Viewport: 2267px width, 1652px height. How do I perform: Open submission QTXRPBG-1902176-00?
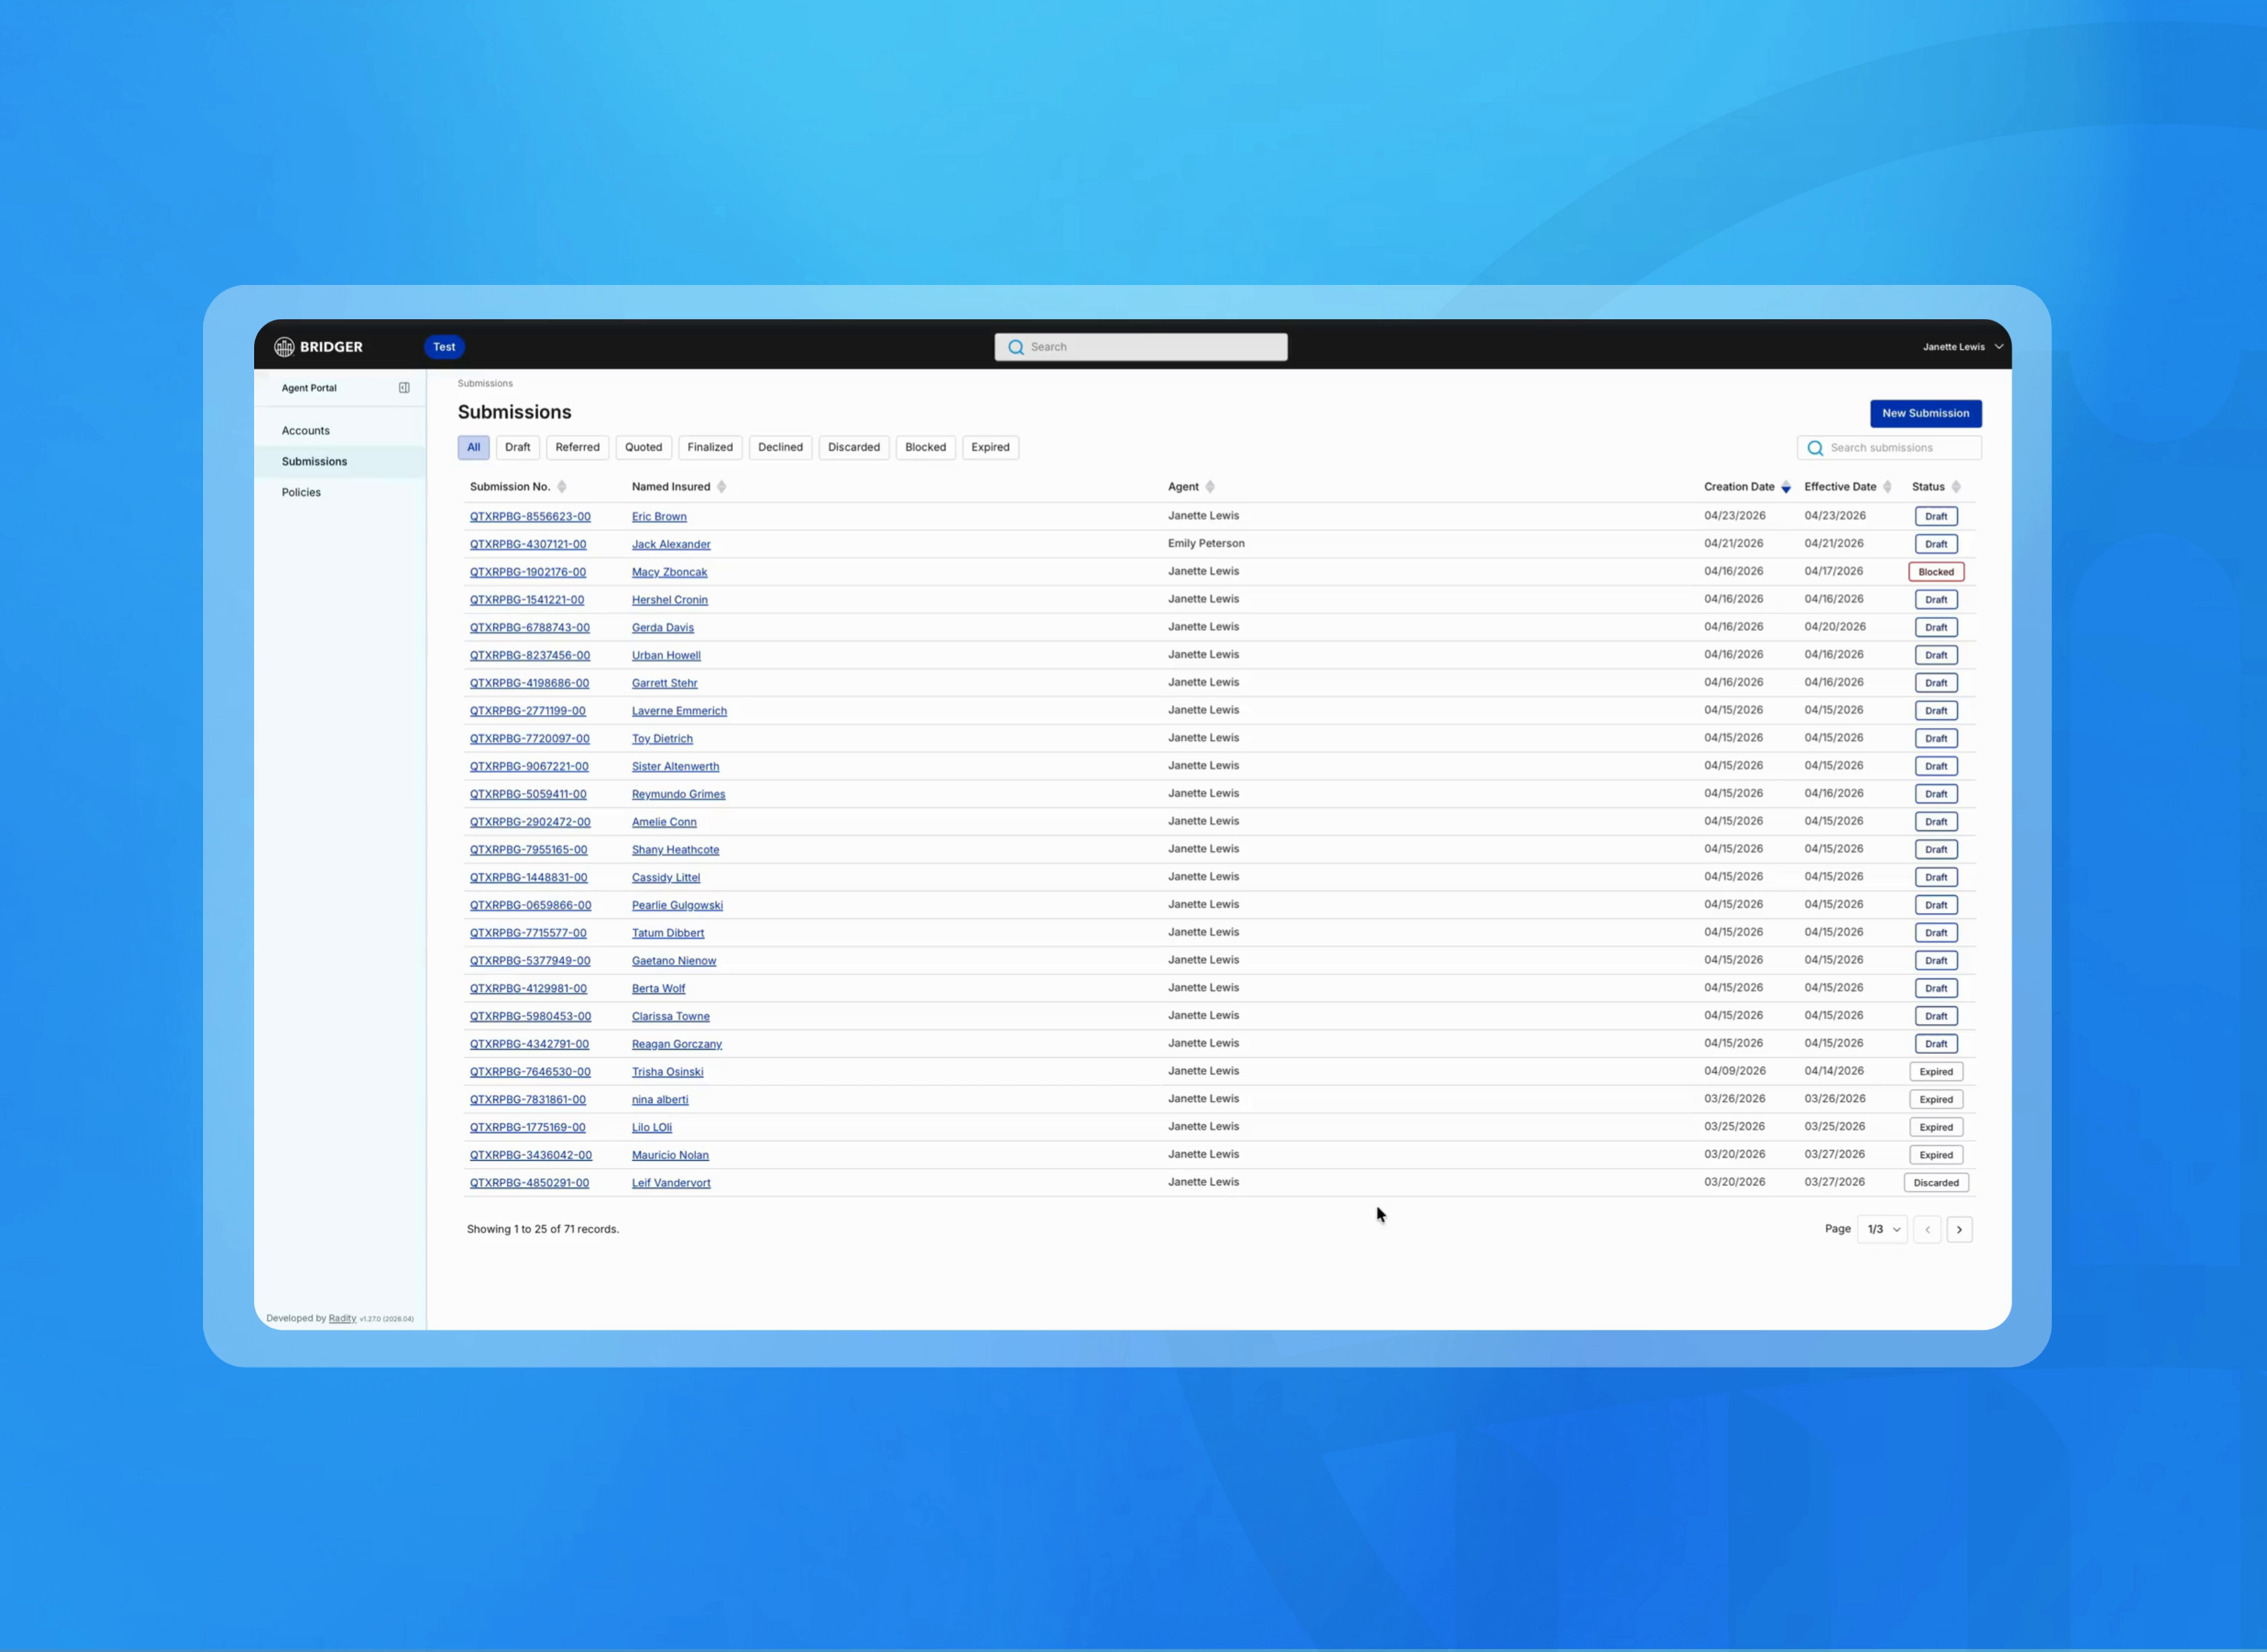528,573
